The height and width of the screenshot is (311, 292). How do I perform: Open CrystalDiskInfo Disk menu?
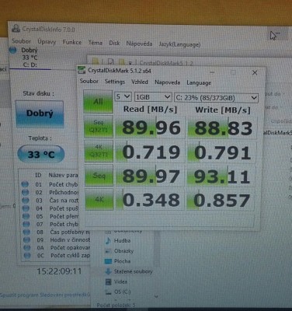point(114,43)
